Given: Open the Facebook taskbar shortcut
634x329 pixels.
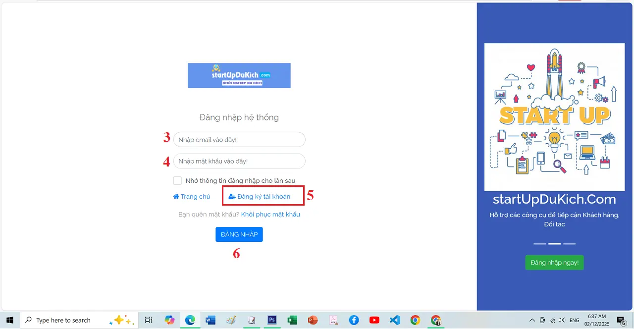Looking at the screenshot, I should 354,320.
